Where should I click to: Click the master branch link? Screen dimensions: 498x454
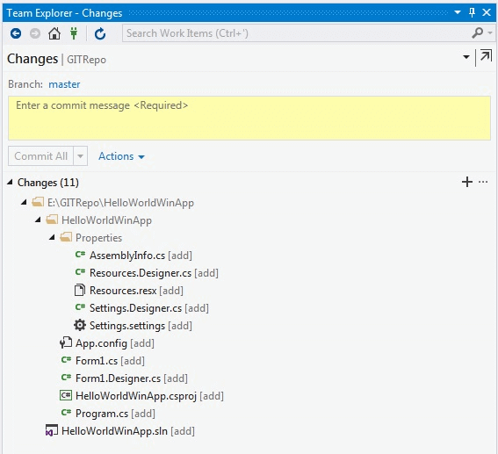tap(64, 84)
